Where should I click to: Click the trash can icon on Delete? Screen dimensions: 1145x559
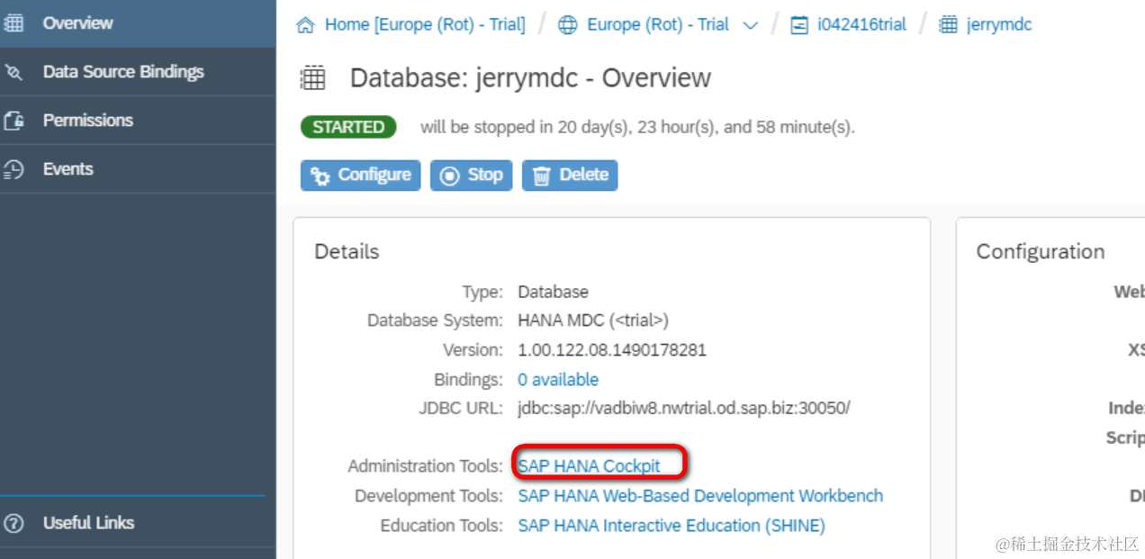pyautogui.click(x=541, y=176)
